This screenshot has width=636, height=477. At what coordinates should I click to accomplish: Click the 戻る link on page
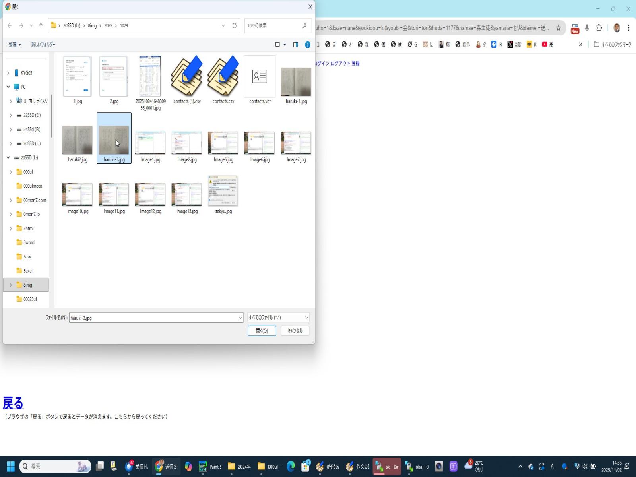tap(13, 403)
